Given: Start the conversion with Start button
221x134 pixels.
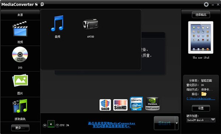Looking at the screenshot, I should click(x=165, y=123).
